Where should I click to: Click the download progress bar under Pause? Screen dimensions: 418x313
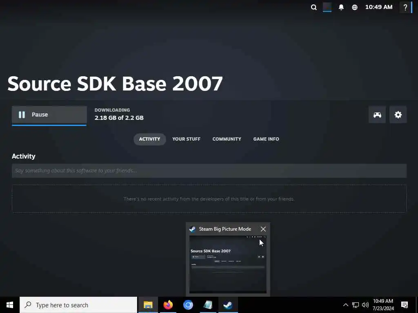pos(49,125)
